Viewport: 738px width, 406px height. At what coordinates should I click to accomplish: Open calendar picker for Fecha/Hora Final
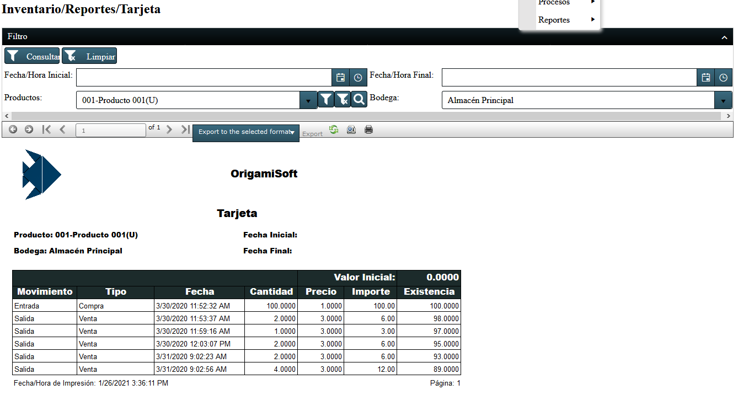706,78
